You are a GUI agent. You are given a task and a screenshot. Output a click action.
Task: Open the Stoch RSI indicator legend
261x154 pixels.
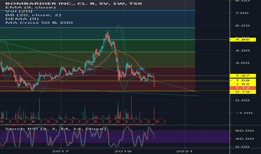click(x=56, y=129)
